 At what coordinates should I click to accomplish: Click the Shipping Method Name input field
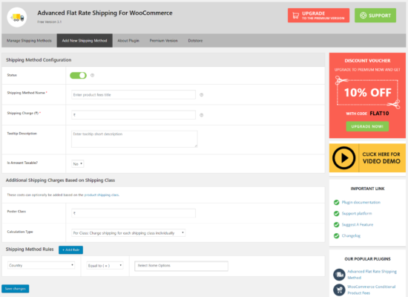pos(134,95)
